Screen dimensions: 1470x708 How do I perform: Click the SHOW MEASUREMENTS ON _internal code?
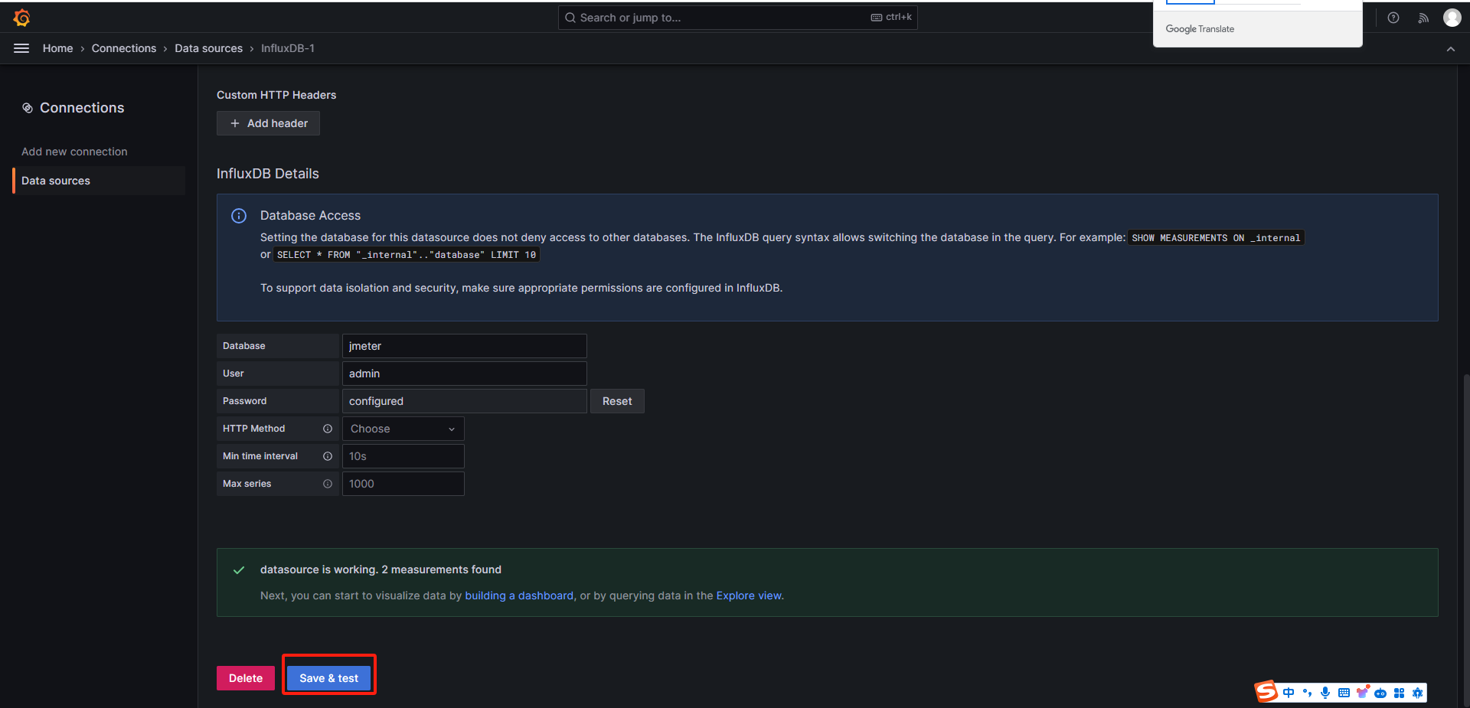click(1216, 238)
